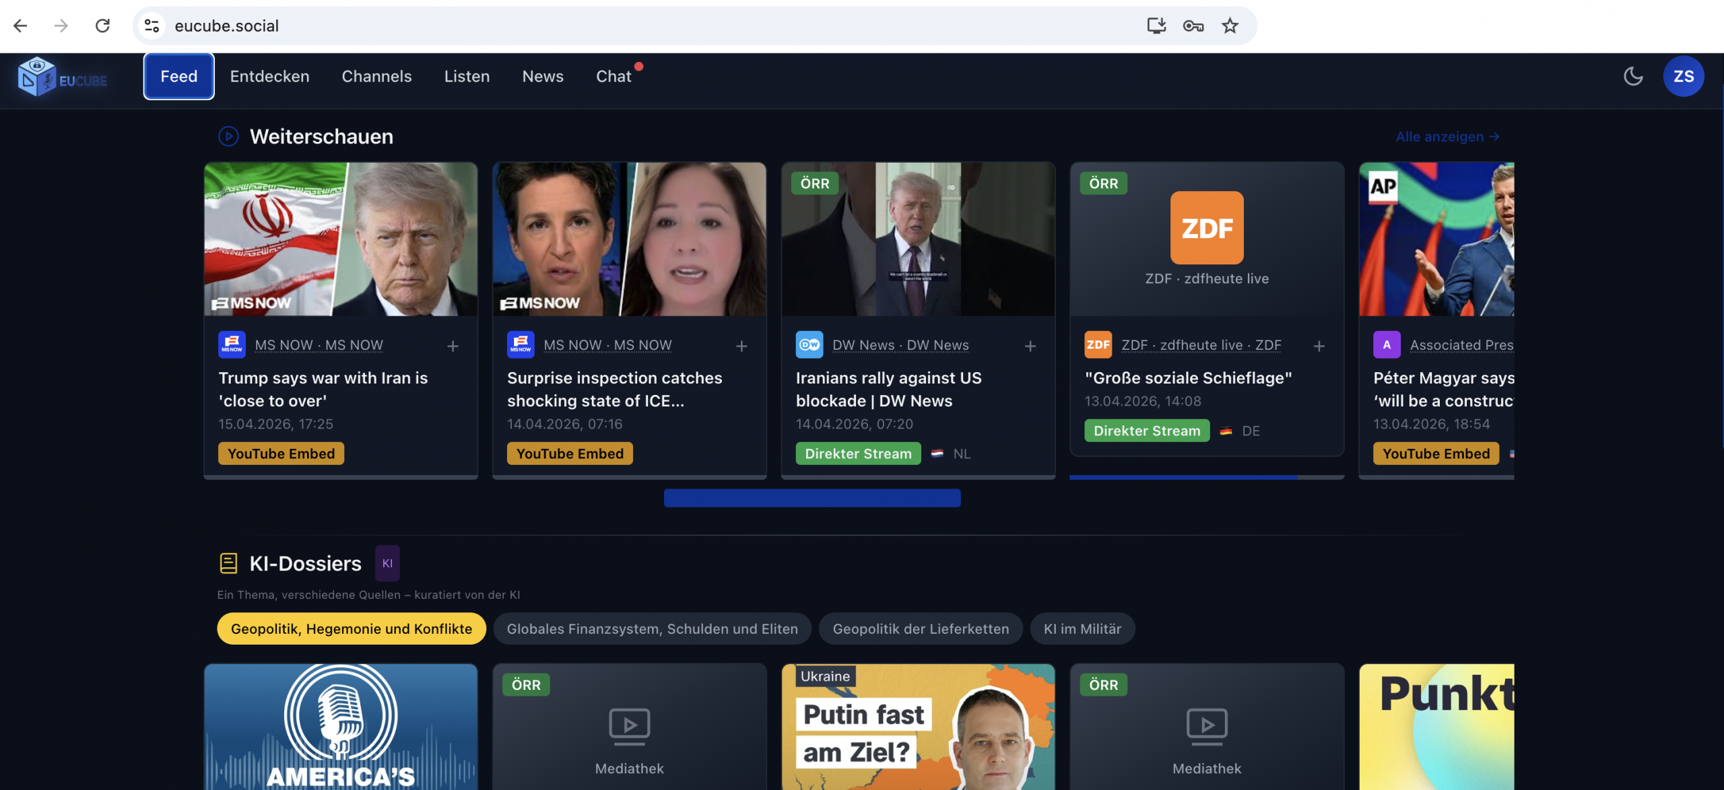Click Direkter Stream badge on DW card
Viewport: 1724px width, 790px height.
[x=858, y=454]
